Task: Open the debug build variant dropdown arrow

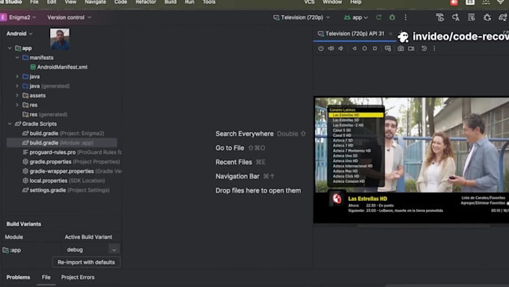Action: click(114, 250)
